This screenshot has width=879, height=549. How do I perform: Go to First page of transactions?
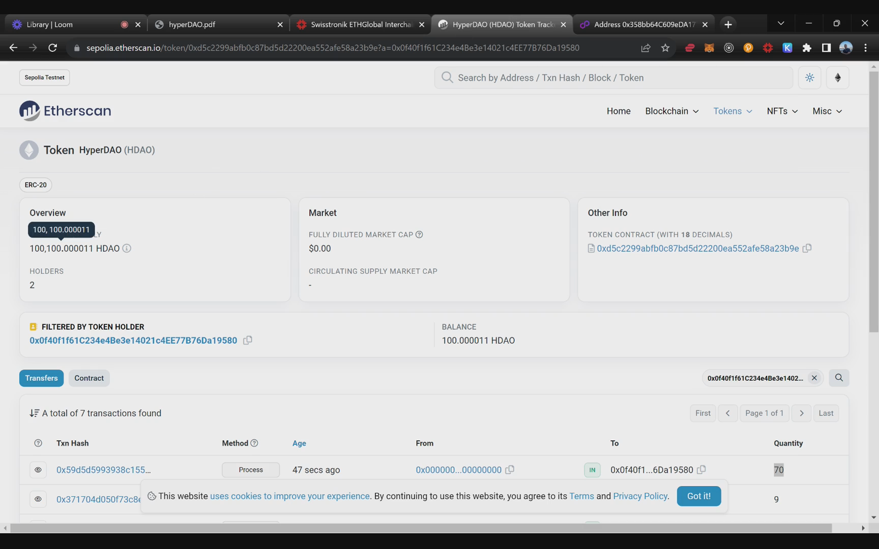pos(702,413)
